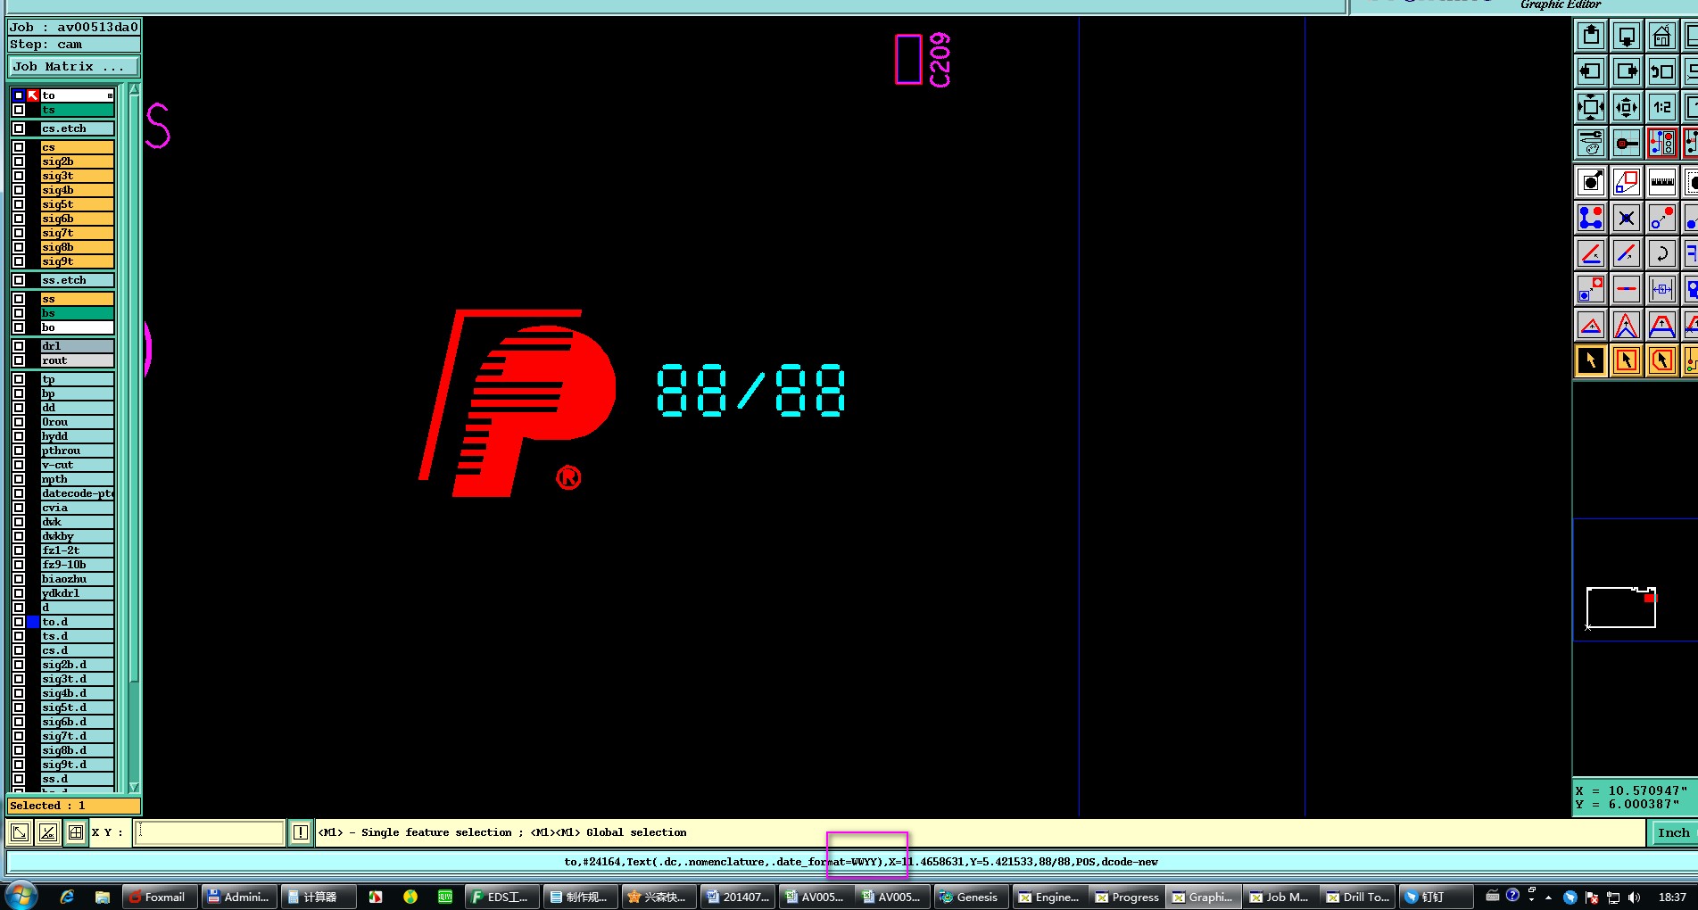Click the cyan 88/88 datecode text
The image size is (1698, 910).
(x=751, y=390)
